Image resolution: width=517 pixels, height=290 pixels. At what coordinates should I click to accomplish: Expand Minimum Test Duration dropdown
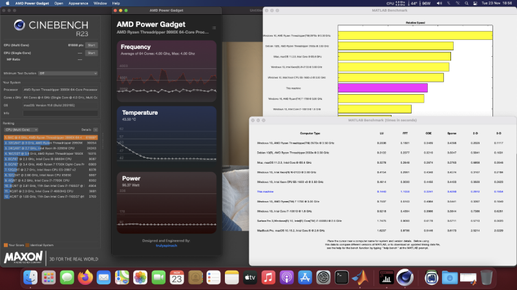[x=68, y=73]
